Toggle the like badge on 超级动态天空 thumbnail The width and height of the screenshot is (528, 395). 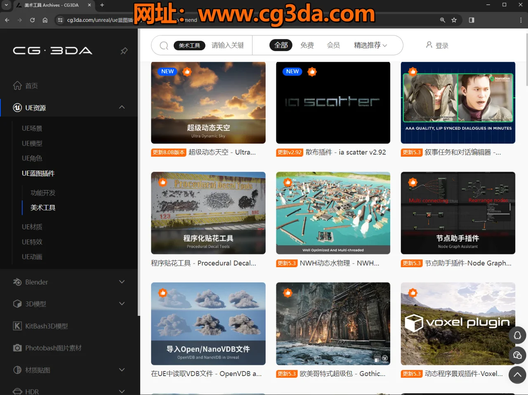click(x=187, y=71)
